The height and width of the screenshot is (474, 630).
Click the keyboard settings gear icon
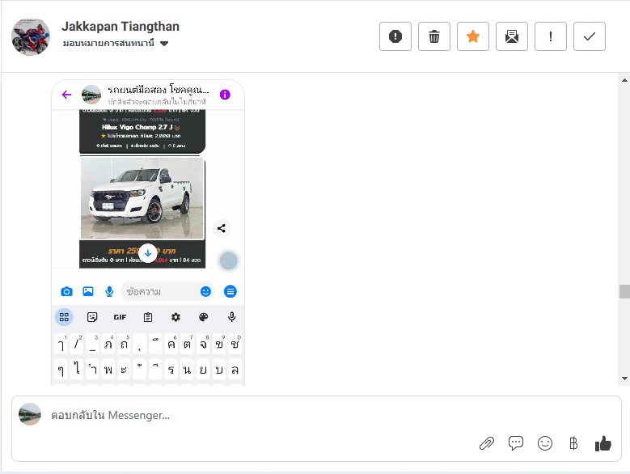(x=175, y=317)
